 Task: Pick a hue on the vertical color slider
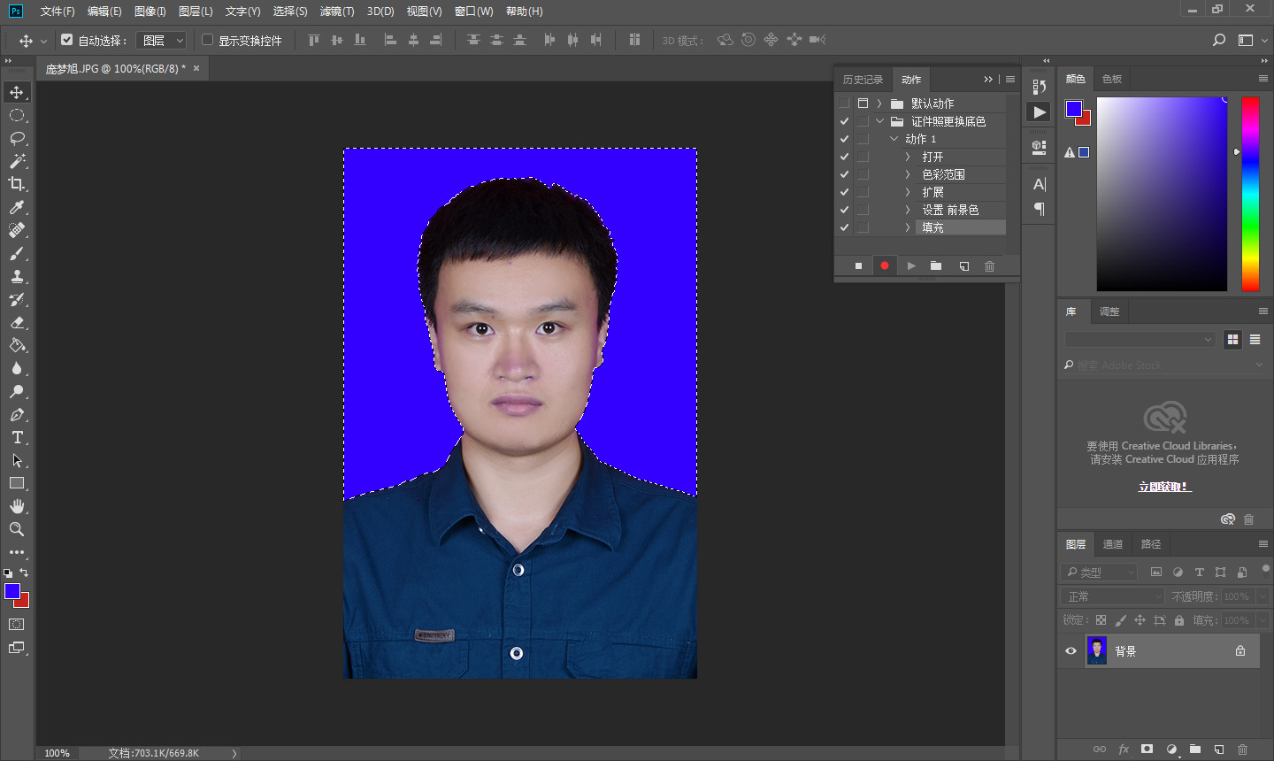pyautogui.click(x=1250, y=194)
